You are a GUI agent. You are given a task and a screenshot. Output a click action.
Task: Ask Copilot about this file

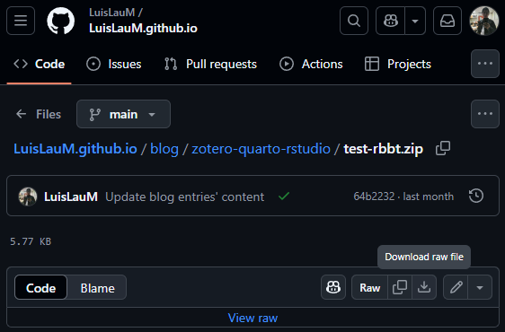[x=333, y=287]
